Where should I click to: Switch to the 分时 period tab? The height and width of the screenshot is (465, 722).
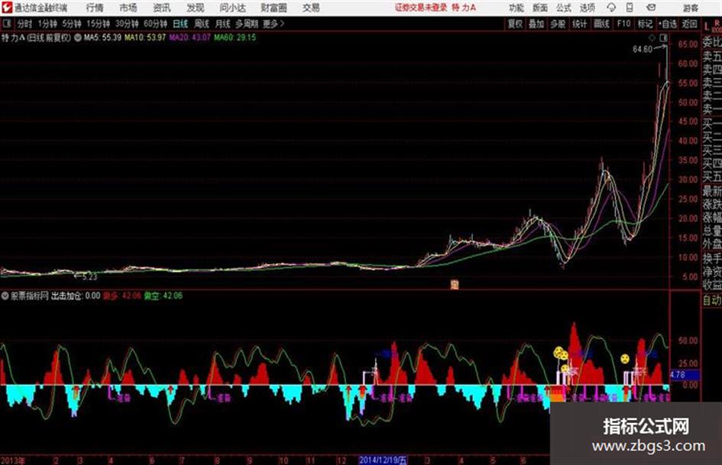pos(24,24)
